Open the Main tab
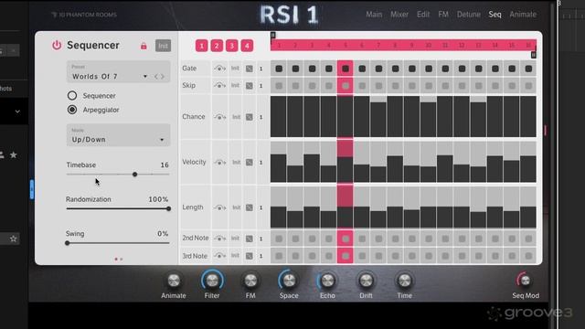The image size is (585, 329). pos(374,15)
